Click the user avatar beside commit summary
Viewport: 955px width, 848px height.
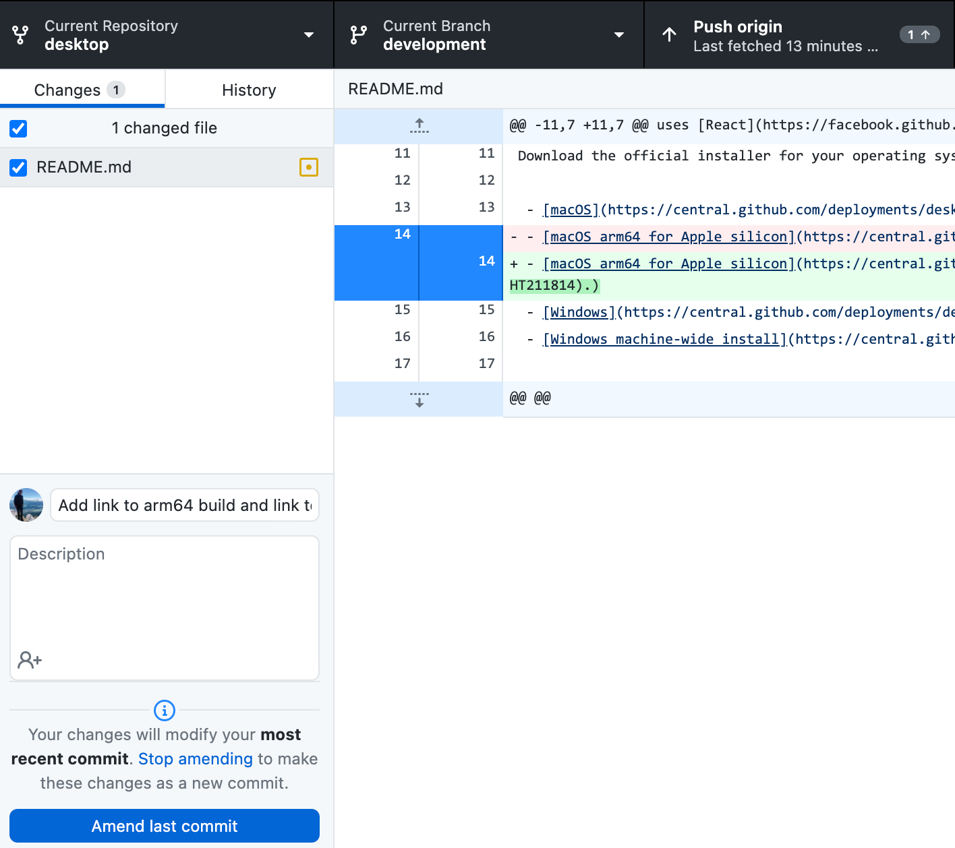[26, 505]
